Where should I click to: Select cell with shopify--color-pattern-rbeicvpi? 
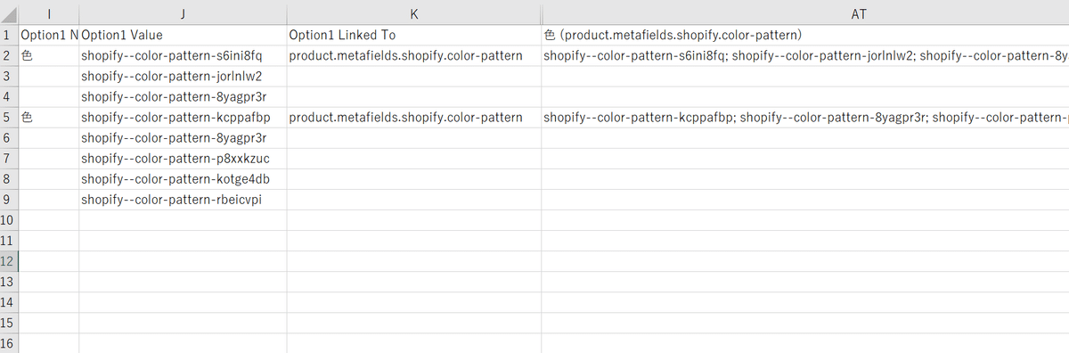[183, 200]
